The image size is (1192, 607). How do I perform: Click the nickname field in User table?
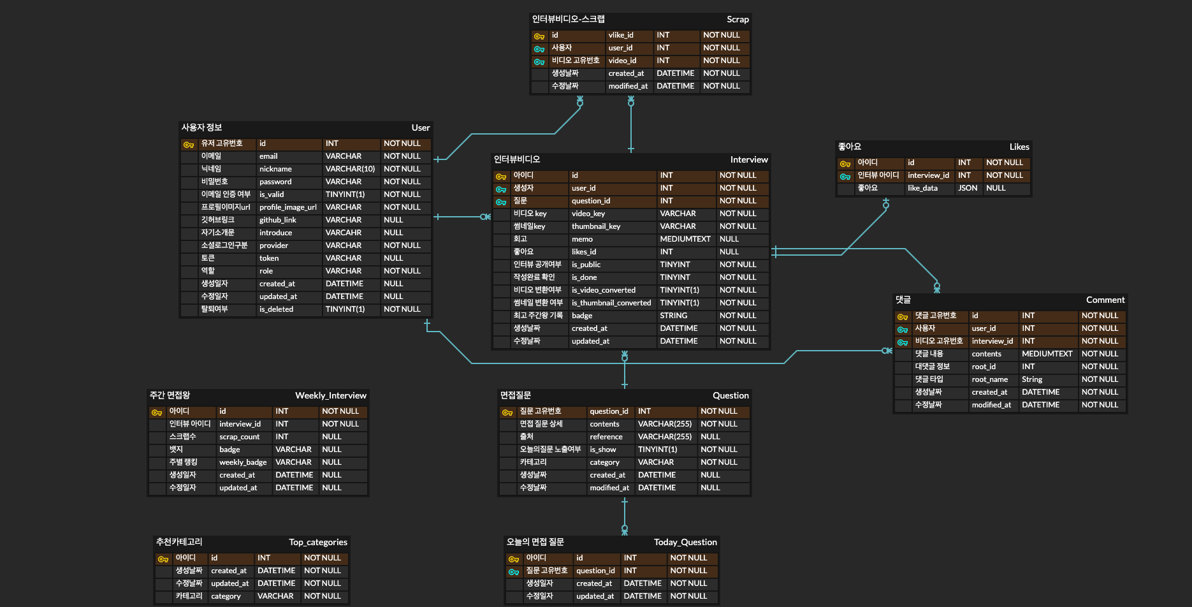[x=275, y=169]
